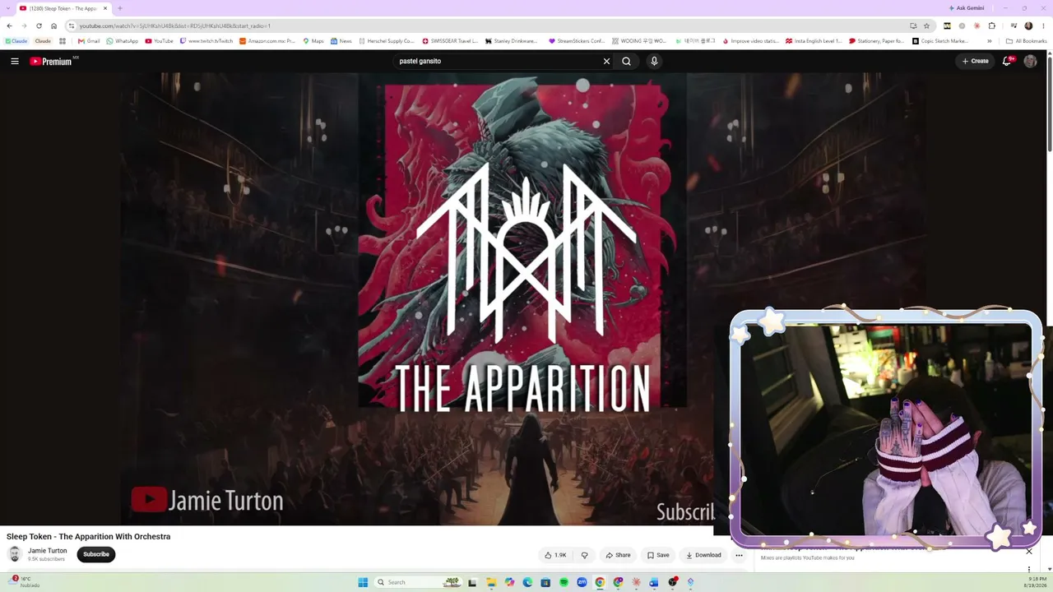The width and height of the screenshot is (1053, 592).
Task: Click the YouTube search magnifier button
Action: click(627, 61)
